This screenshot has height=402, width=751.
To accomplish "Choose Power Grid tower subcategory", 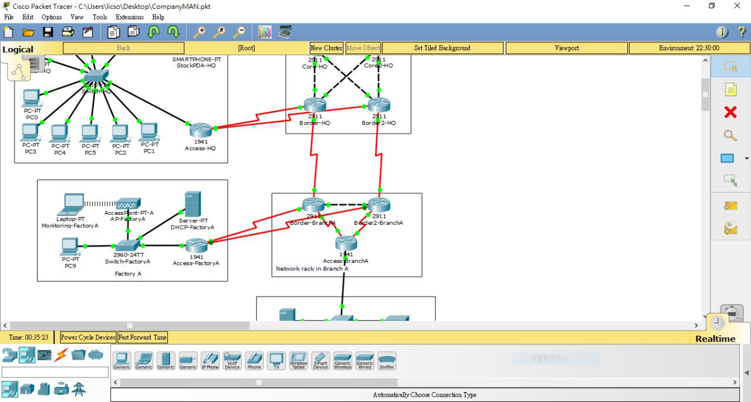I will [79, 389].
